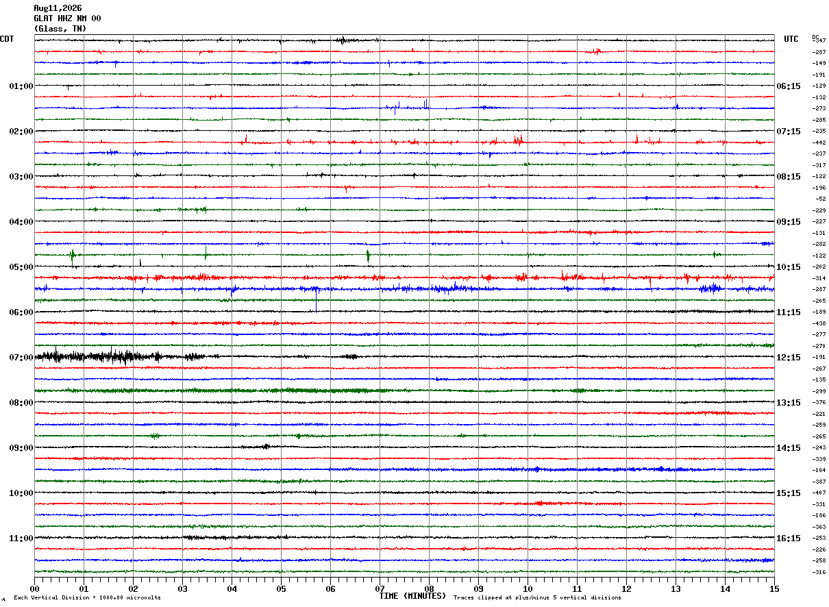Image resolution: width=829 pixels, height=607 pixels.
Task: Click minute 15 at the axis end
Action: (x=774, y=588)
